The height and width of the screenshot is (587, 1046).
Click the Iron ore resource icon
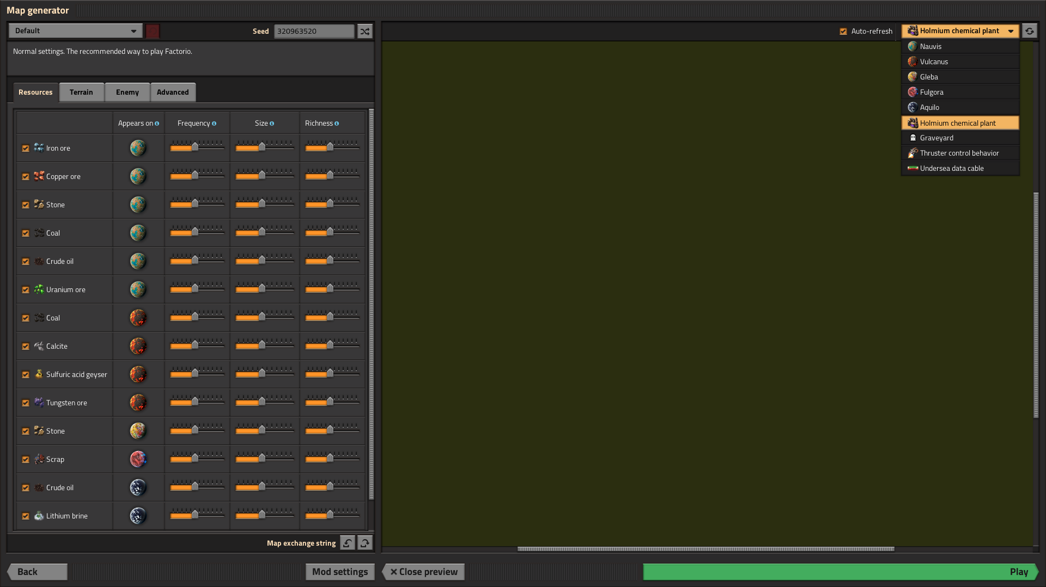39,148
